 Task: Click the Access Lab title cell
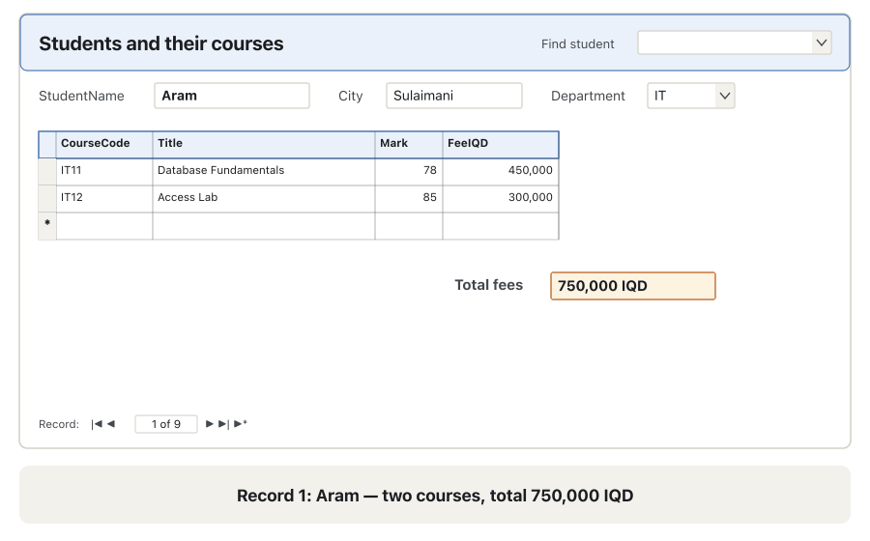point(264,199)
